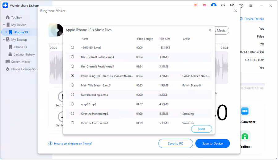Open Phone Companion in the sidebar
The width and height of the screenshot is (278, 160).
point(24,69)
